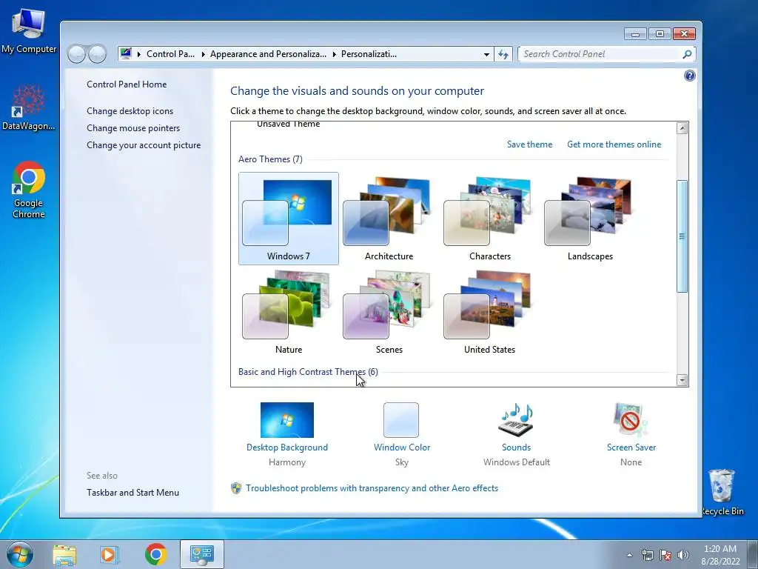The image size is (758, 569).
Task: Expand arrow after Control Panel breadcrumb
Action: (x=203, y=54)
